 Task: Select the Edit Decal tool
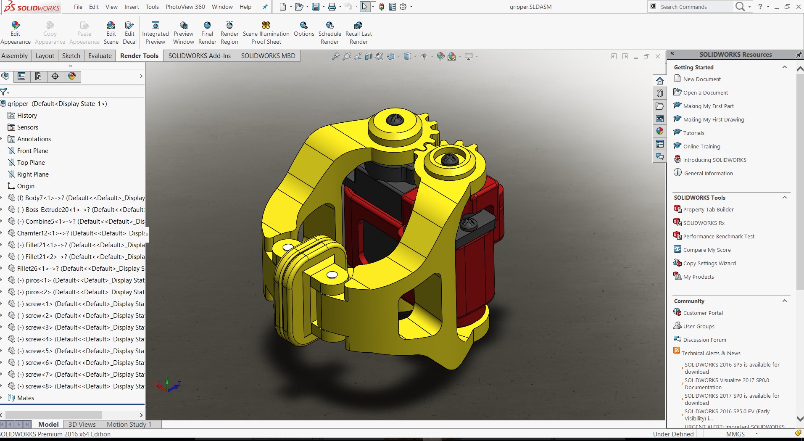point(129,33)
